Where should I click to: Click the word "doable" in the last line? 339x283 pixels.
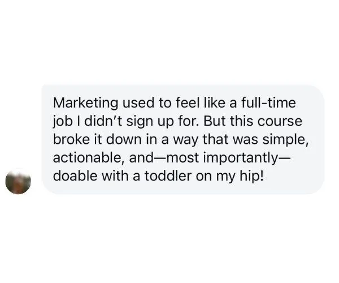coord(76,176)
